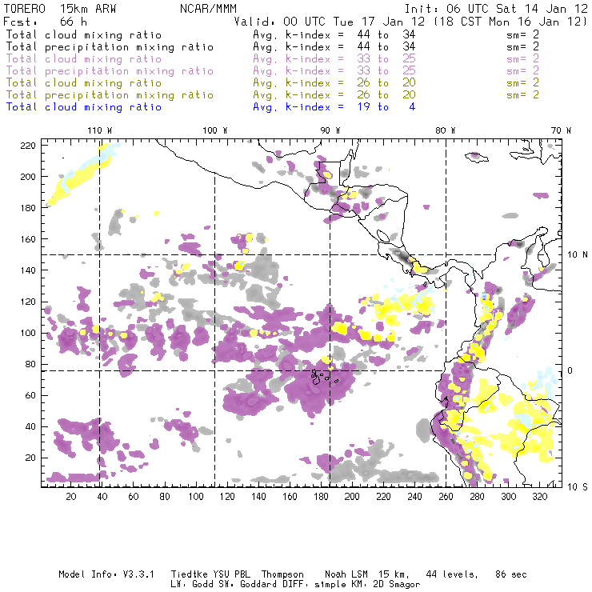This screenshot has height=592, width=592.
Task: Click the y-axis tick label "180"
Action: [28, 208]
